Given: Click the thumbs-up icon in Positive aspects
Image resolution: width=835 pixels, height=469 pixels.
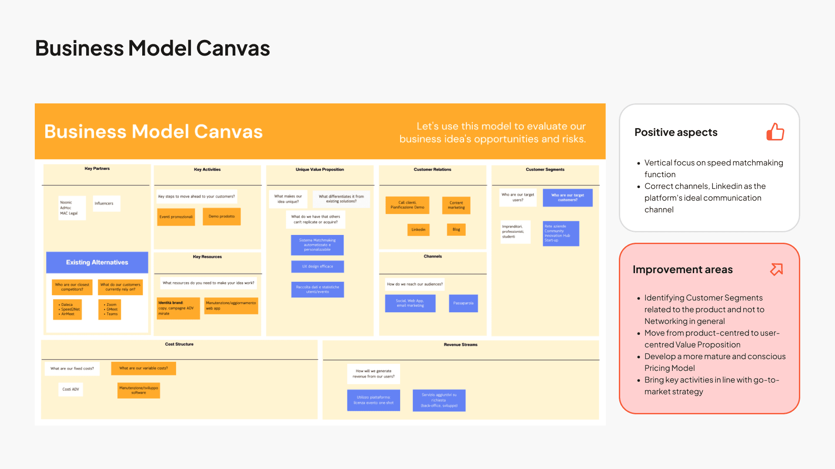Looking at the screenshot, I should pyautogui.click(x=775, y=132).
